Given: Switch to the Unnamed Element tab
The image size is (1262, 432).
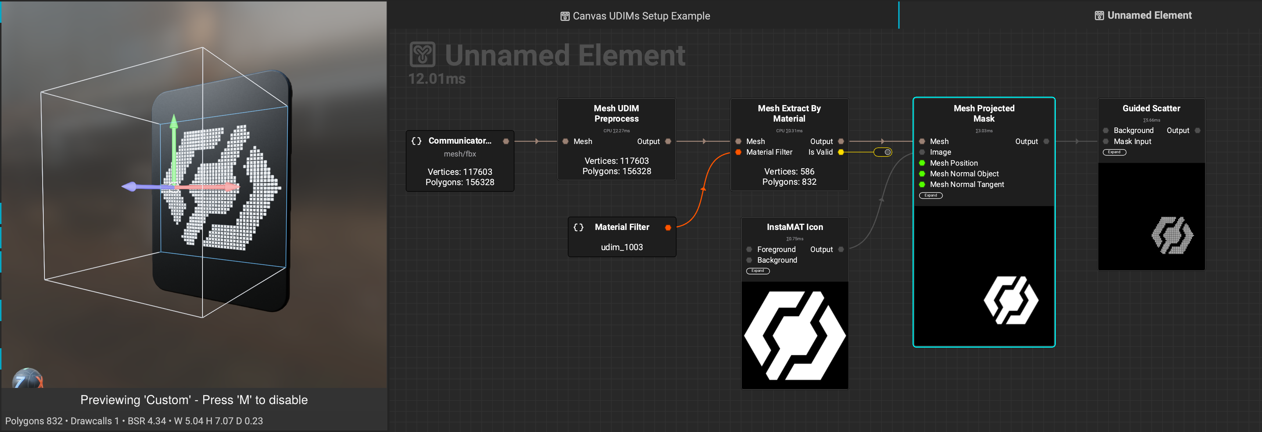Looking at the screenshot, I should click(x=1143, y=15).
